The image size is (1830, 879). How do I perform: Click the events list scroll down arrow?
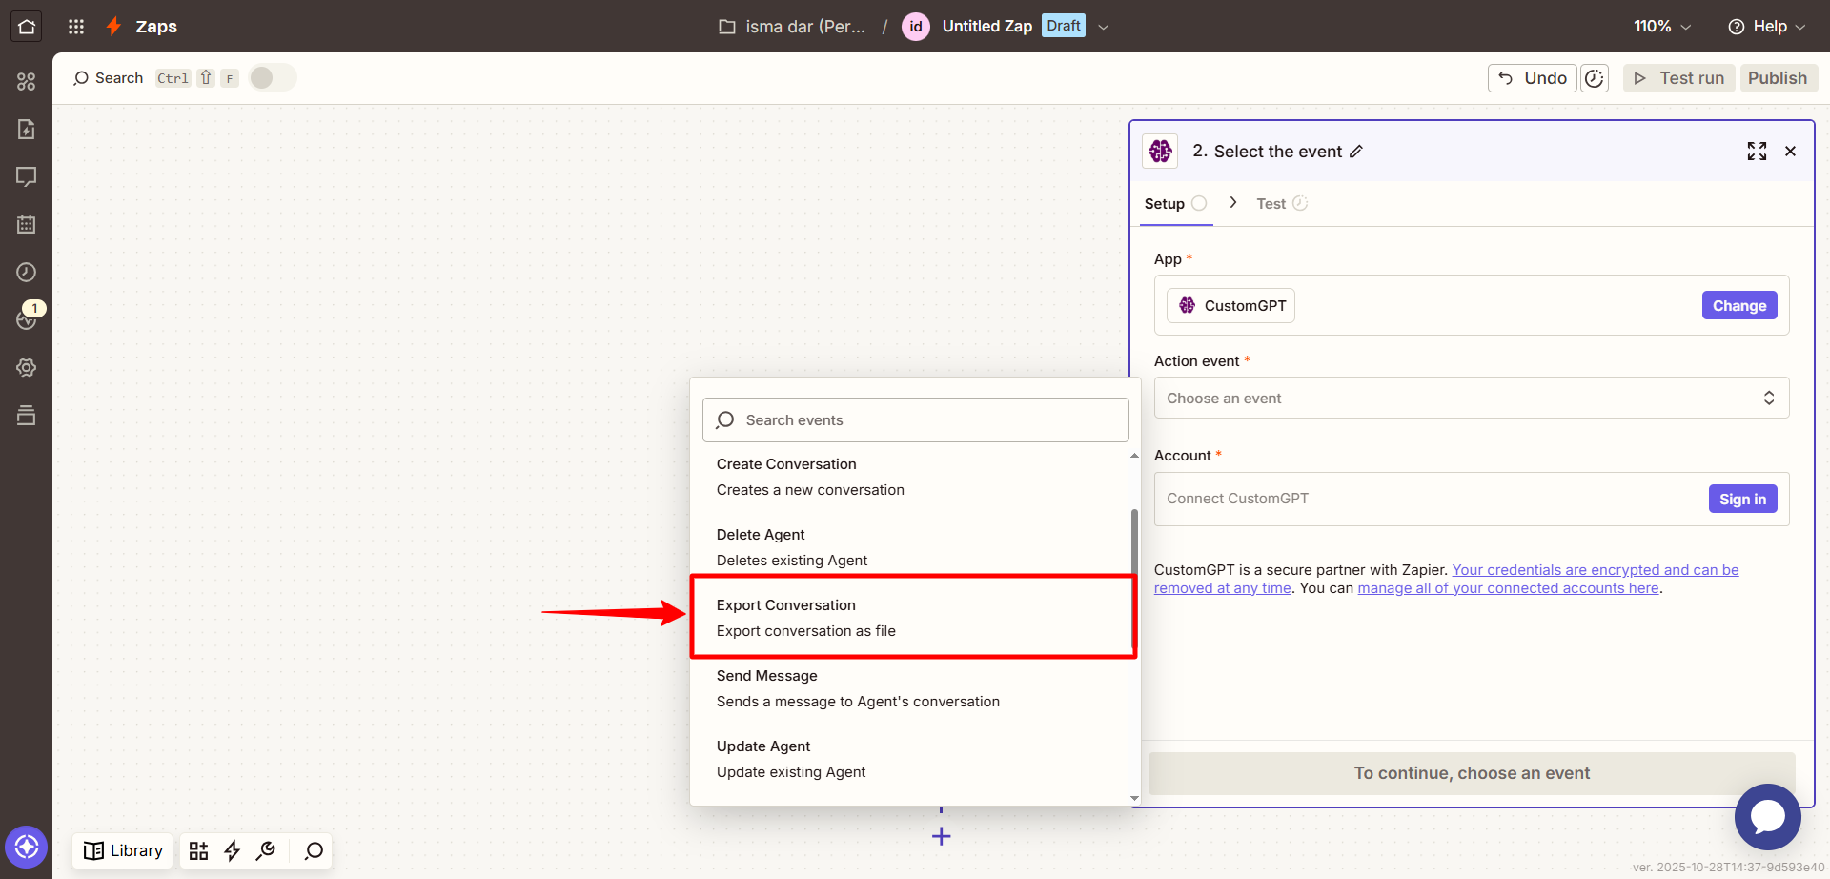[1134, 798]
